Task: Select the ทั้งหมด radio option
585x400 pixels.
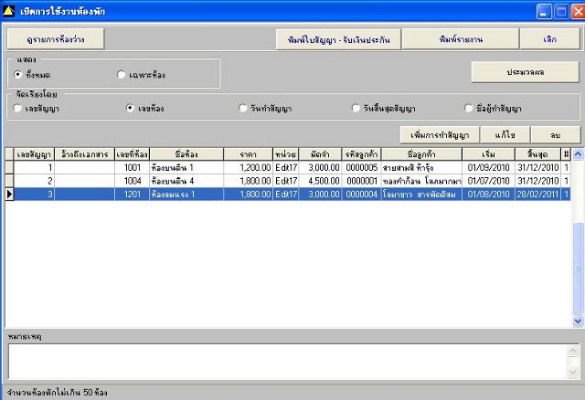Action: (x=17, y=75)
